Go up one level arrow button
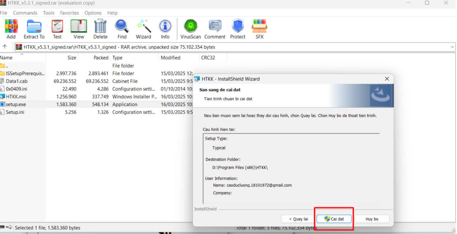This screenshot has width=457, height=234. coord(5,47)
